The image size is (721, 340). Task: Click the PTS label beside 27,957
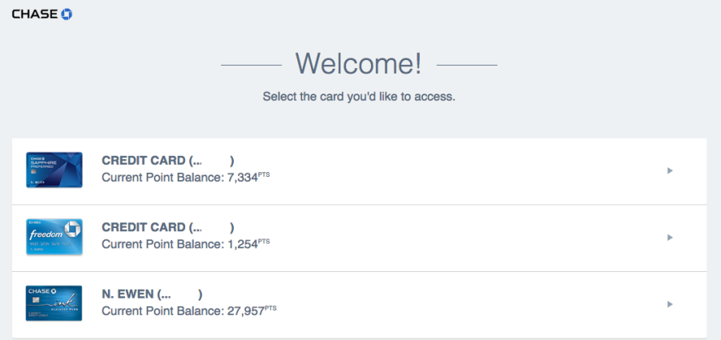pos(271,308)
